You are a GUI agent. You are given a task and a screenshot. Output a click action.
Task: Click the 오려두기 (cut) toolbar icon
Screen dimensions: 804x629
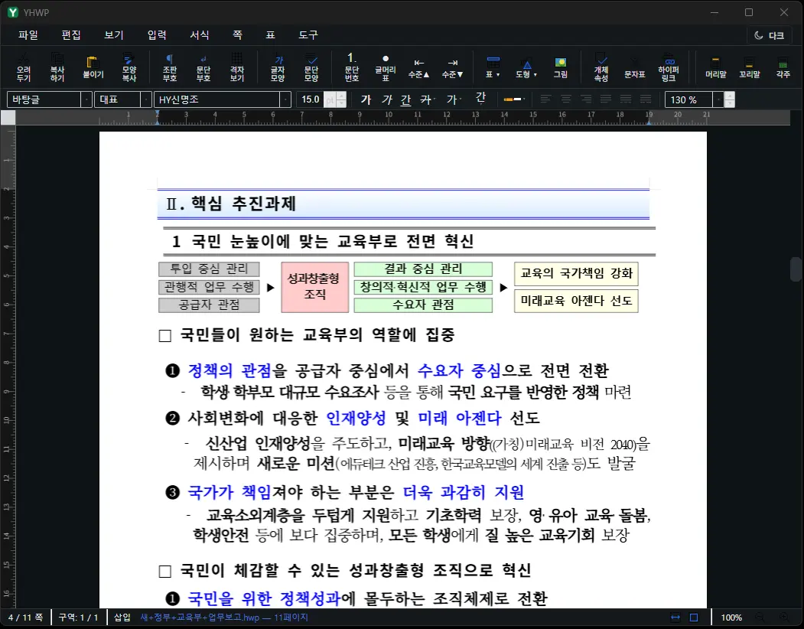tap(24, 68)
